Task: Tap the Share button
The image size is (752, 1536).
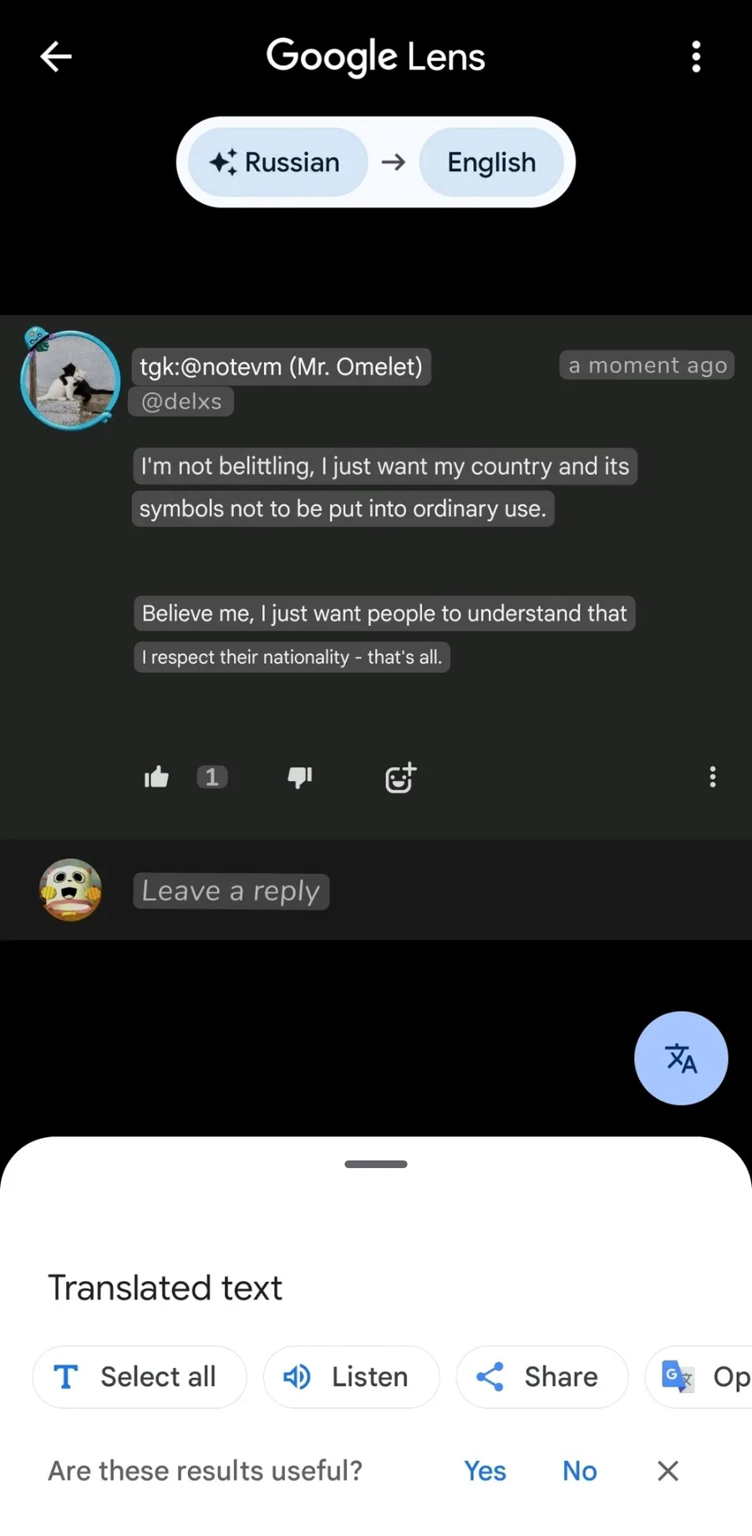Action: tap(541, 1376)
